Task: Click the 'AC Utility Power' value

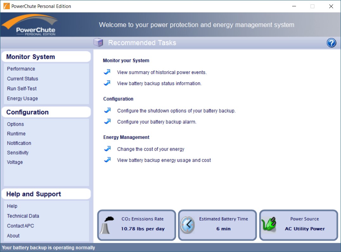Action: click(x=305, y=229)
